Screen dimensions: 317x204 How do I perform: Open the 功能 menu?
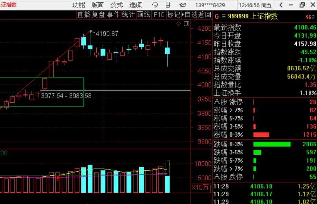tap(79, 5)
